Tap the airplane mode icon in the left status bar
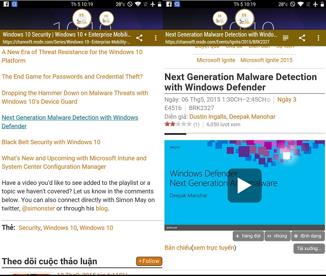The width and height of the screenshot is (326, 276). [x=153, y=4]
